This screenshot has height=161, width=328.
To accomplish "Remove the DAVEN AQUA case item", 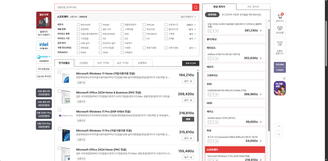I will pos(260,122).
